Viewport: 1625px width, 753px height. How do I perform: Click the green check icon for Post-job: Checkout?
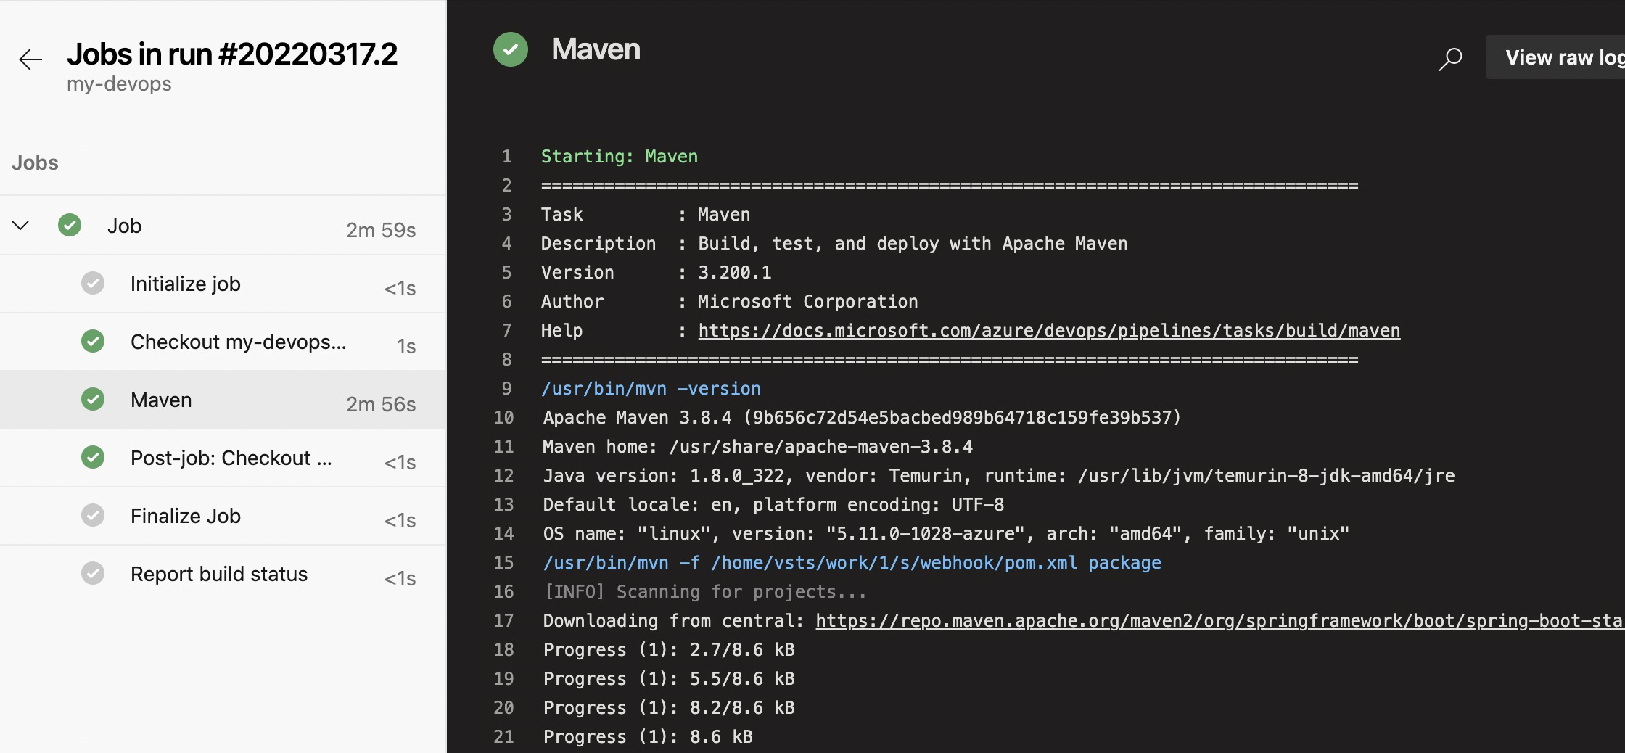click(x=93, y=457)
